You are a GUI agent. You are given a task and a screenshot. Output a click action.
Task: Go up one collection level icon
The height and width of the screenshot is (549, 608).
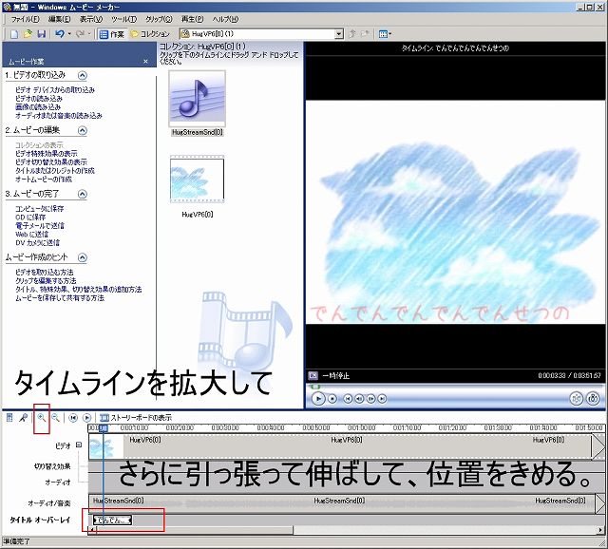pos(352,34)
